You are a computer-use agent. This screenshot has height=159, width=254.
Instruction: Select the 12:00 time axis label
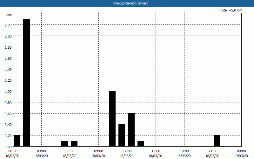coord(127,151)
